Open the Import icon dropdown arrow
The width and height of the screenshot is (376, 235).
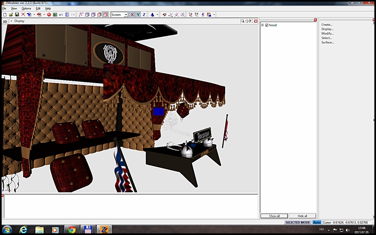34,15
